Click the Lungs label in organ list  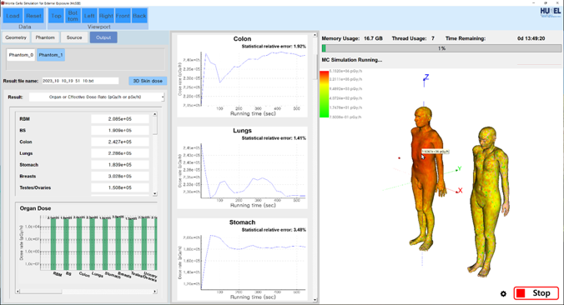point(26,153)
